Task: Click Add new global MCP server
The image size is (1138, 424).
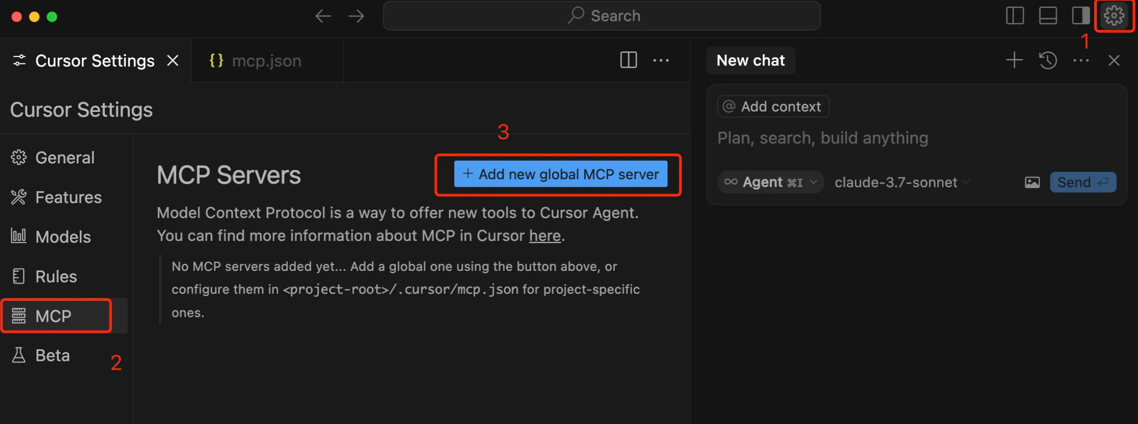Action: tap(560, 174)
